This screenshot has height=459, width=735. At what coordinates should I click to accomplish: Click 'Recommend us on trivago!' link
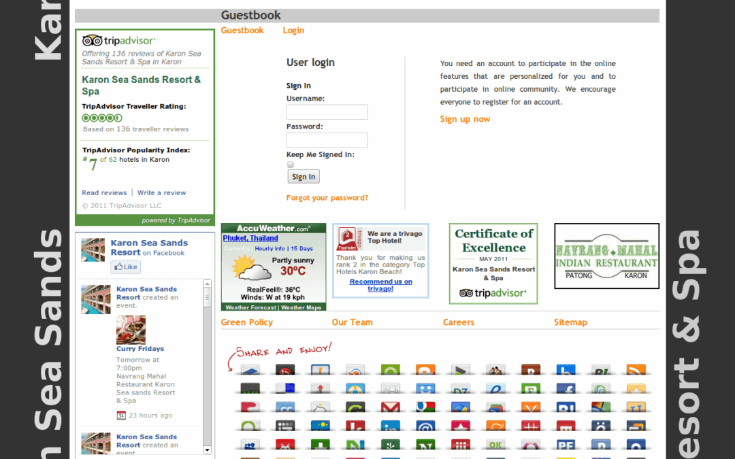380,285
